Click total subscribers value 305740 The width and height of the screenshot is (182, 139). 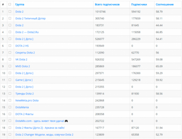[99, 18]
